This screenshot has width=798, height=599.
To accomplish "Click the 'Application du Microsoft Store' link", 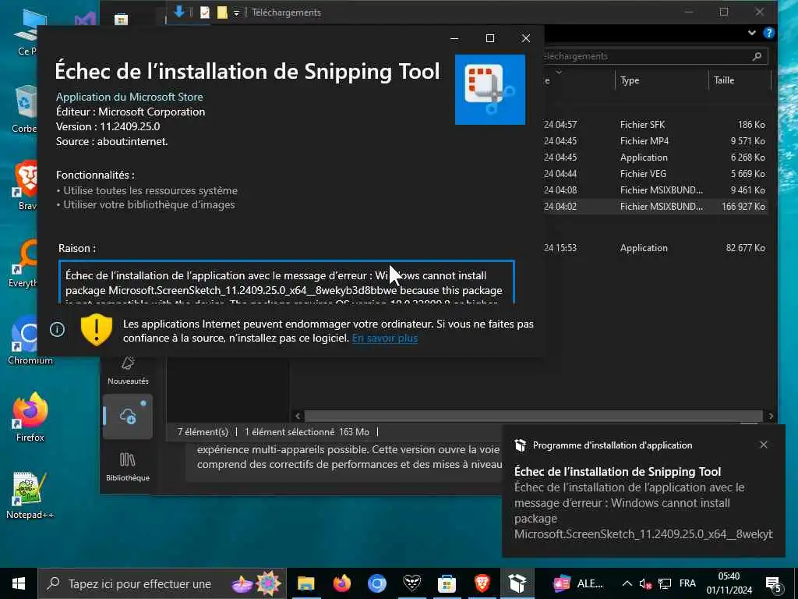I will point(129,97).
